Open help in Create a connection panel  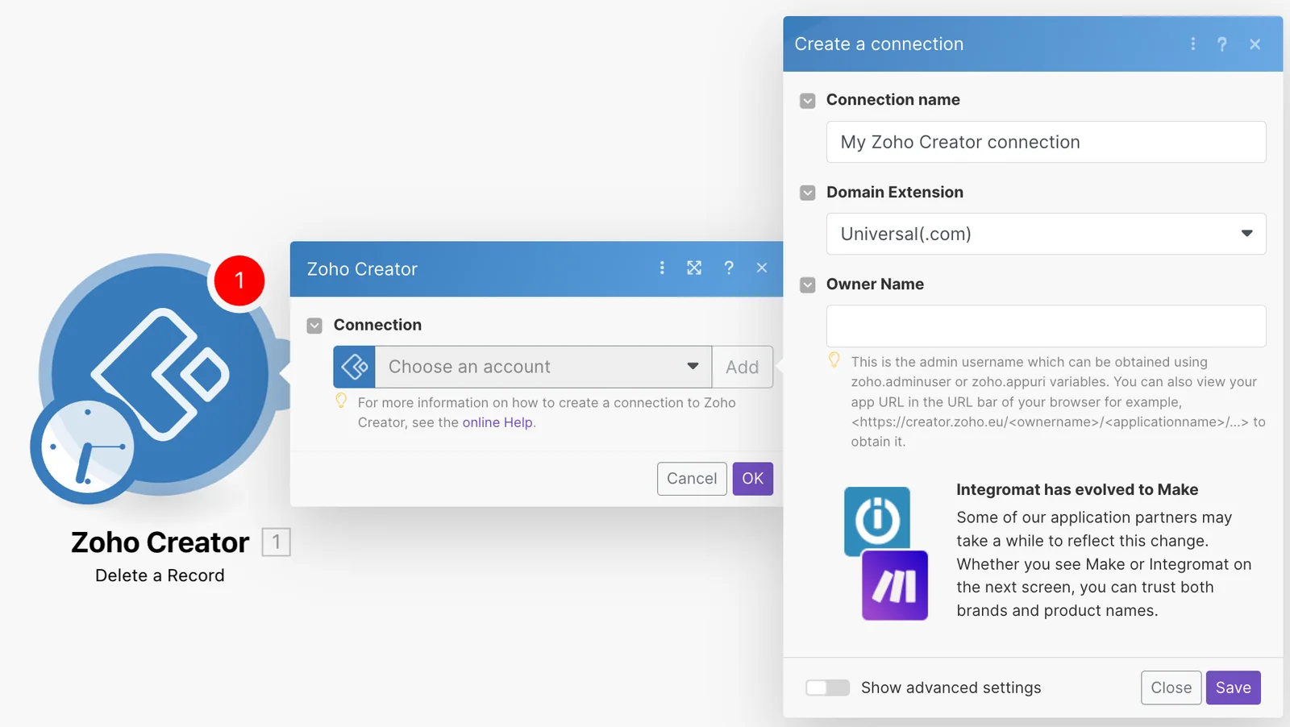(1222, 44)
